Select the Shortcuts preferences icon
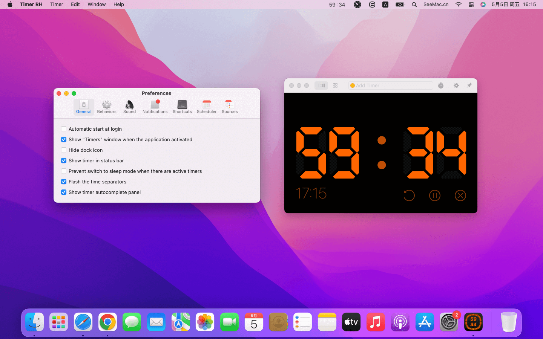This screenshot has width=543, height=339. [182, 107]
